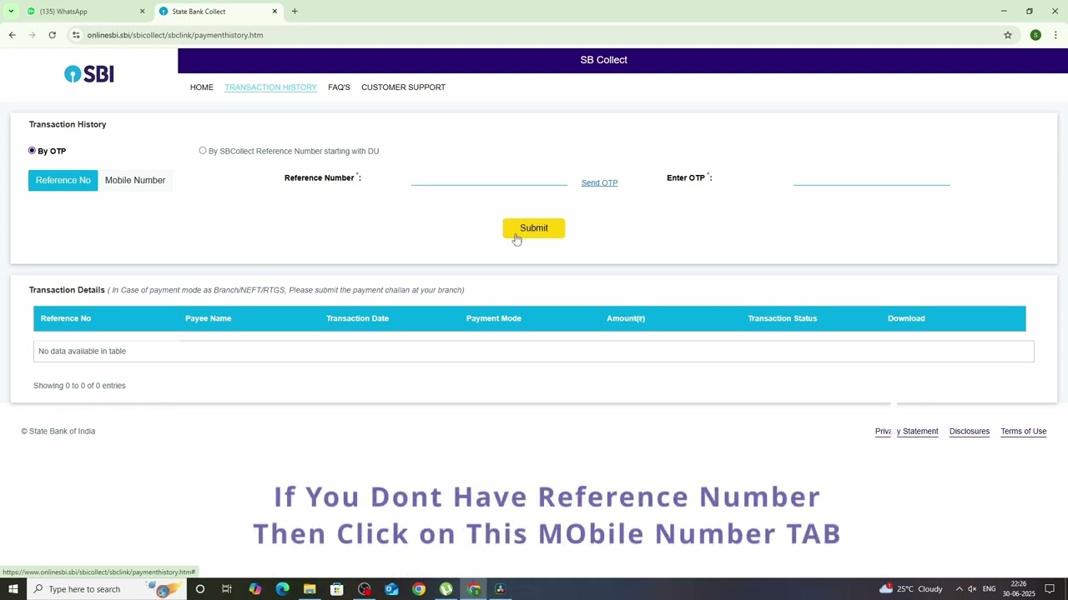Screen dimensions: 1068x600
Task: Open CUSTOMER SUPPORT page
Action: click(403, 87)
